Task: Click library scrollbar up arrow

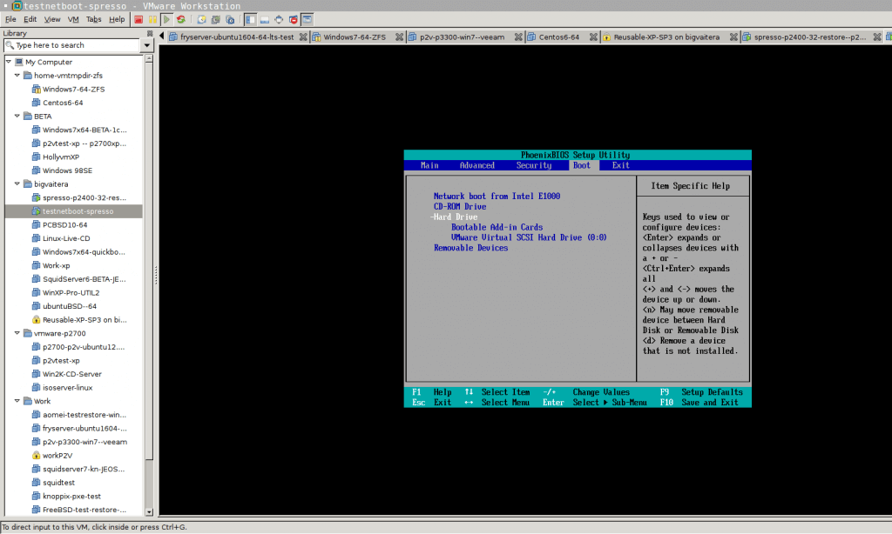Action: (x=149, y=58)
